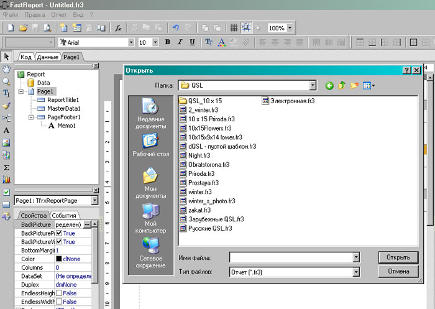Click the expression editor fx icon
This screenshot has width=435, height=309.
coord(119,28)
